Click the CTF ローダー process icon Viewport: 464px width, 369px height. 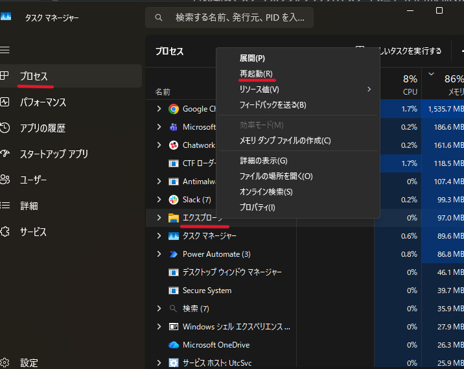point(174,163)
